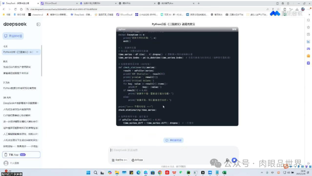Switch to the third browser tab
The image size is (312, 176).
click(x=98, y=3)
